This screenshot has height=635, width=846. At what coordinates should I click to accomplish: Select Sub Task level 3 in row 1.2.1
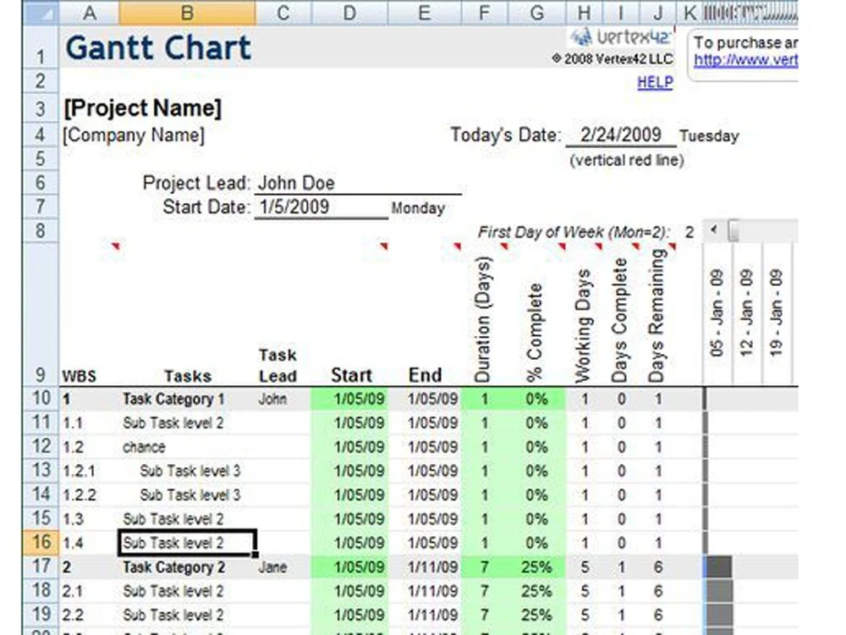(190, 471)
